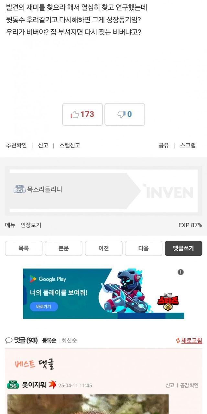Click the level 56 badge by 봇이지뭐
This screenshot has width=207, height=414.
click(x=13, y=385)
